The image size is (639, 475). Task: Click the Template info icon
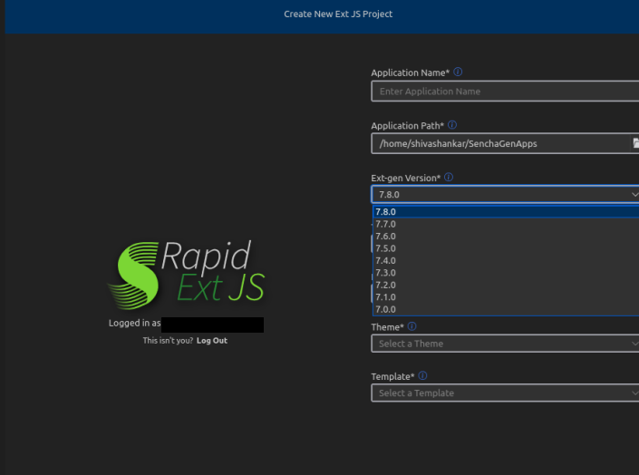pos(422,376)
